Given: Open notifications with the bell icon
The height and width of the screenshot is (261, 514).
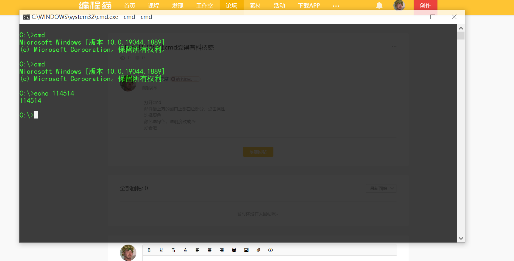Looking at the screenshot, I should [x=379, y=5].
